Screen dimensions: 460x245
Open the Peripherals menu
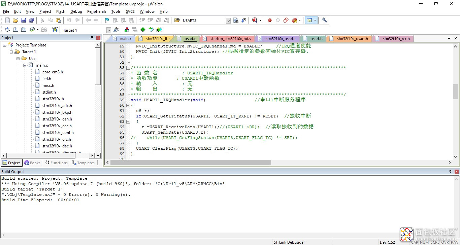click(x=97, y=11)
